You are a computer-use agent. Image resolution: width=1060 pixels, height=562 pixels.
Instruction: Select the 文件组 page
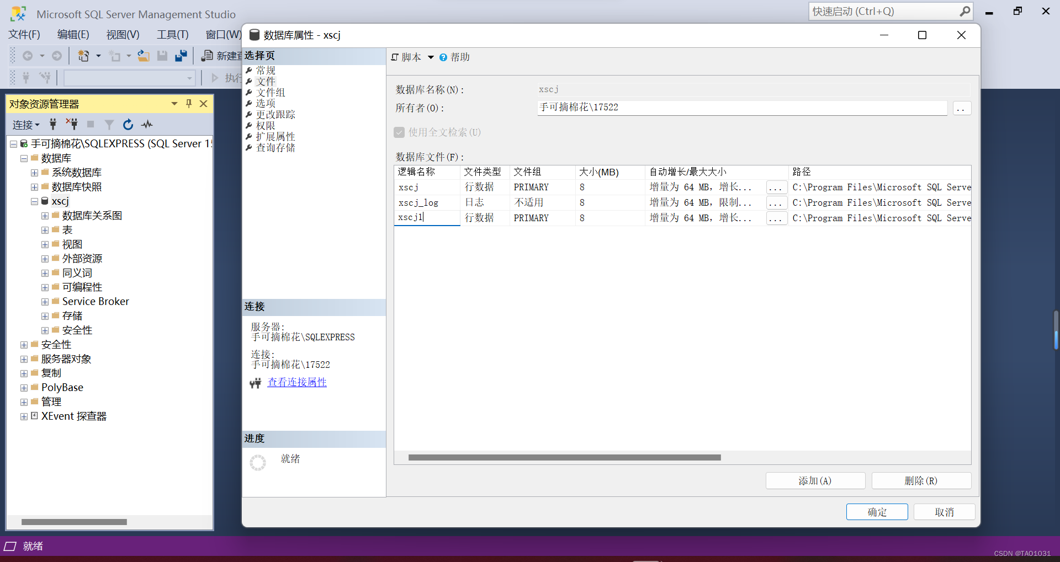click(x=271, y=93)
